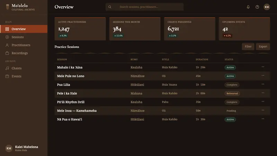This screenshot has width=277, height=156.
Task: Click Pahu style cell
Action: click(165, 102)
